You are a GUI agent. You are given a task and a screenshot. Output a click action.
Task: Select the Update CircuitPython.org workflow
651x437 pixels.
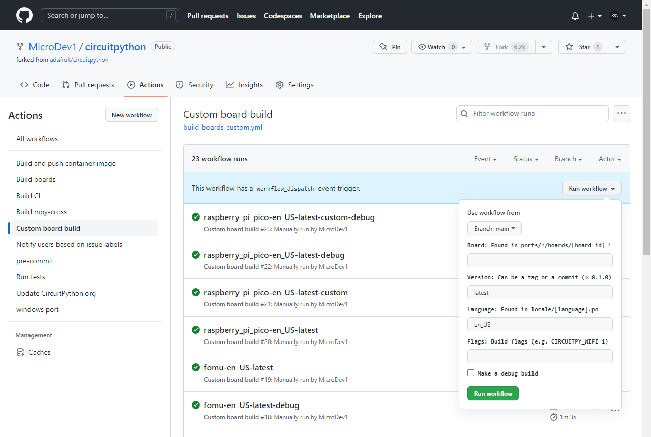83,293
